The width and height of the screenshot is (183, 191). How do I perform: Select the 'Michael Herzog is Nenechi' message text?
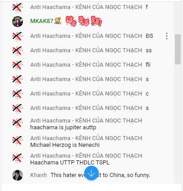65,145
